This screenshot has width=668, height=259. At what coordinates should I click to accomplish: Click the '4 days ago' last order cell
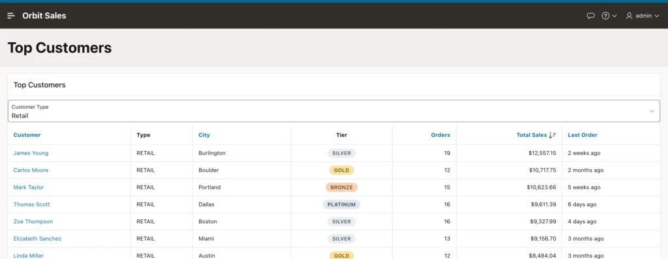[x=582, y=221]
